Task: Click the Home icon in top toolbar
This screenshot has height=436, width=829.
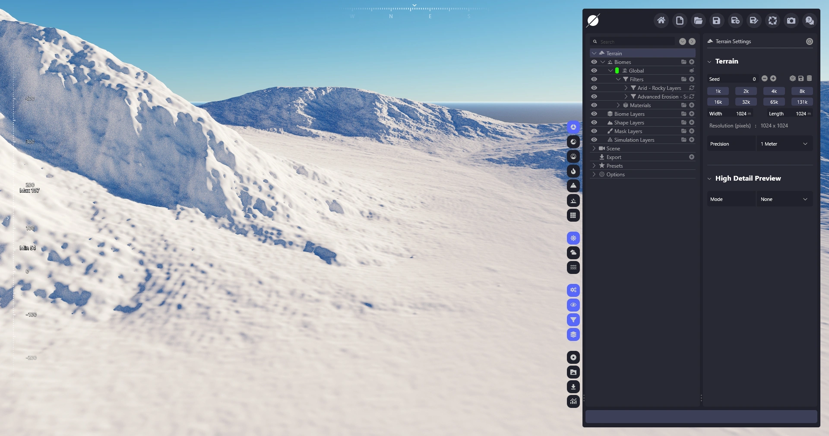Action: [661, 20]
